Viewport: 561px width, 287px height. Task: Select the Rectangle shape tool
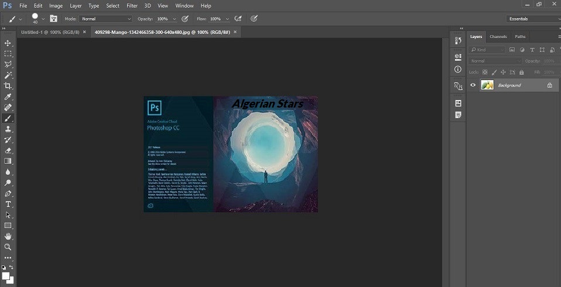point(8,226)
